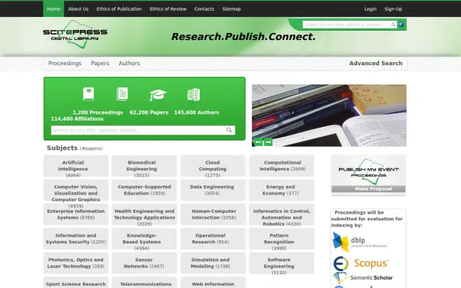The height and width of the screenshot is (288, 461).
Task: Switch to the Papers tab
Action: tap(100, 63)
